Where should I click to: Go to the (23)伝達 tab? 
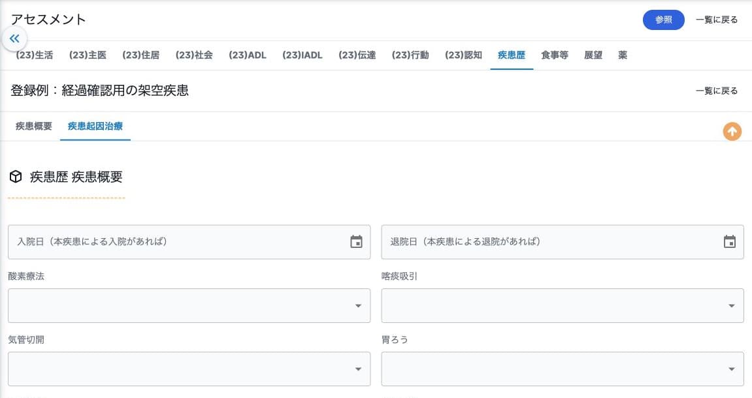tap(357, 55)
